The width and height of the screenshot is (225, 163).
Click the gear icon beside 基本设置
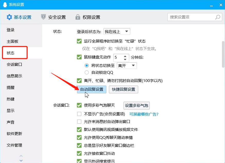point(9,17)
